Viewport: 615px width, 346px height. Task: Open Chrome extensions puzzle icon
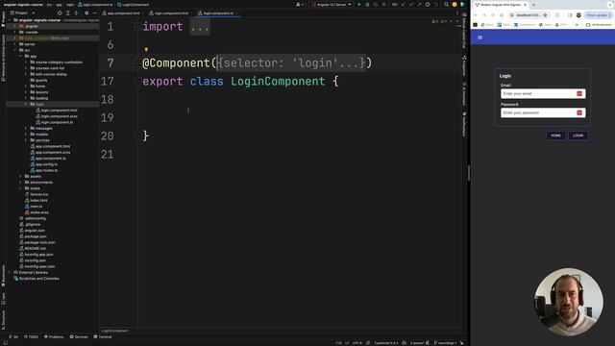557,15
